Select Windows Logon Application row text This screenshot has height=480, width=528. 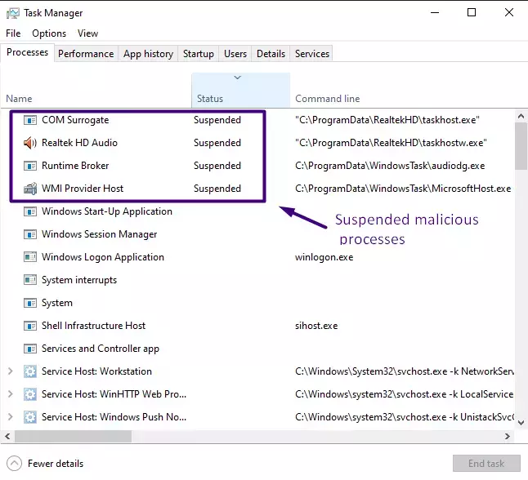click(103, 257)
